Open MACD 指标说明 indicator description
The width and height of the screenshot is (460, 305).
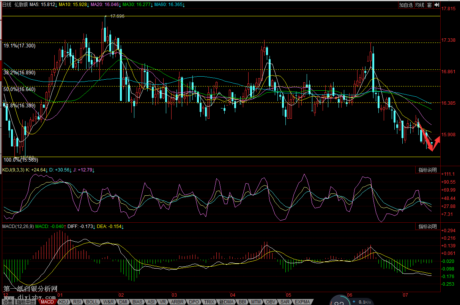click(427, 226)
